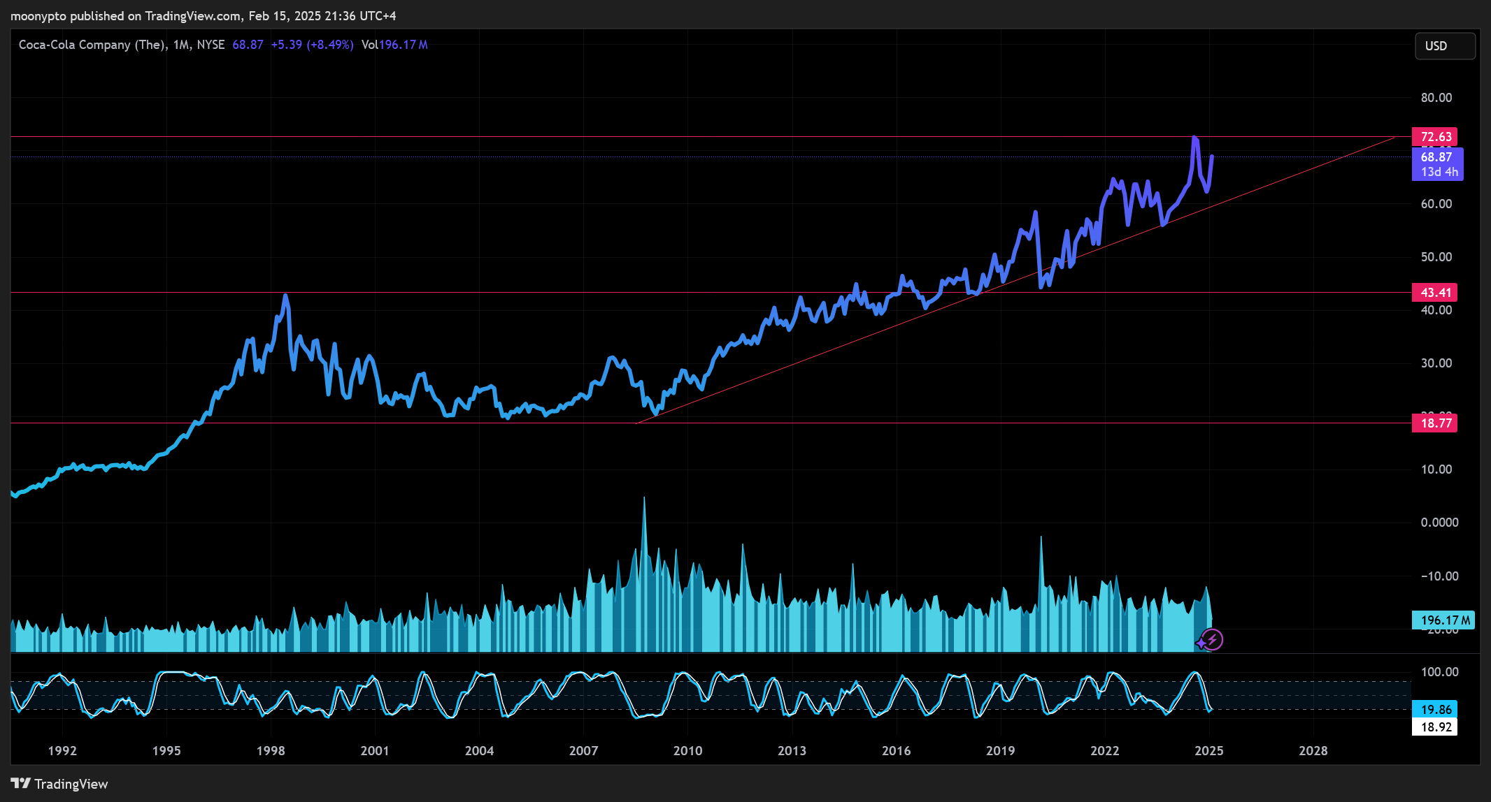Click the 43.41 red price label
This screenshot has height=802, width=1491.
click(x=1434, y=292)
